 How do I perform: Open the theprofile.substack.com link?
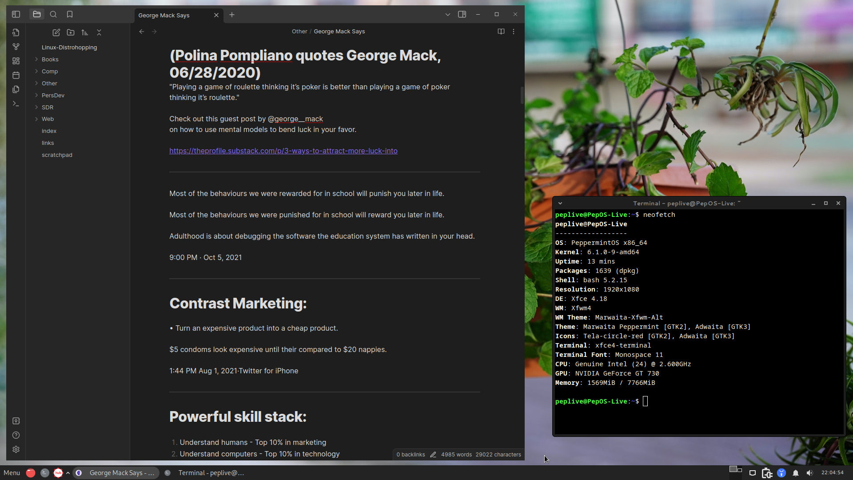pyautogui.click(x=283, y=151)
